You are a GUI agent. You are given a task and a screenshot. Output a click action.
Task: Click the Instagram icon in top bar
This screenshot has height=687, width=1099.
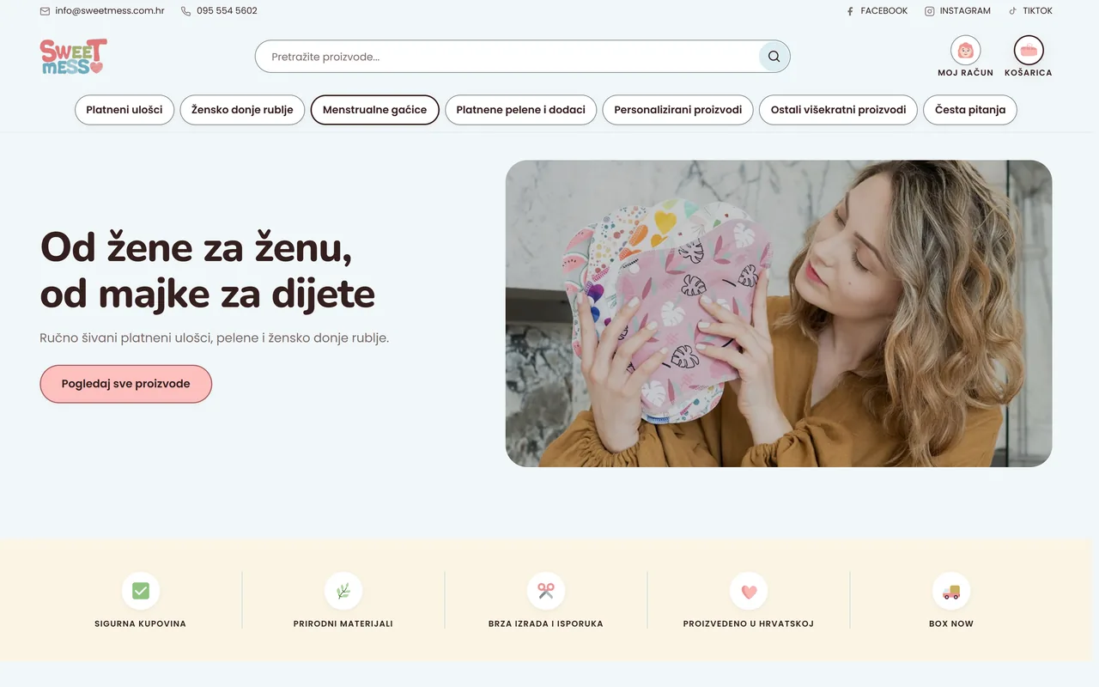click(929, 11)
